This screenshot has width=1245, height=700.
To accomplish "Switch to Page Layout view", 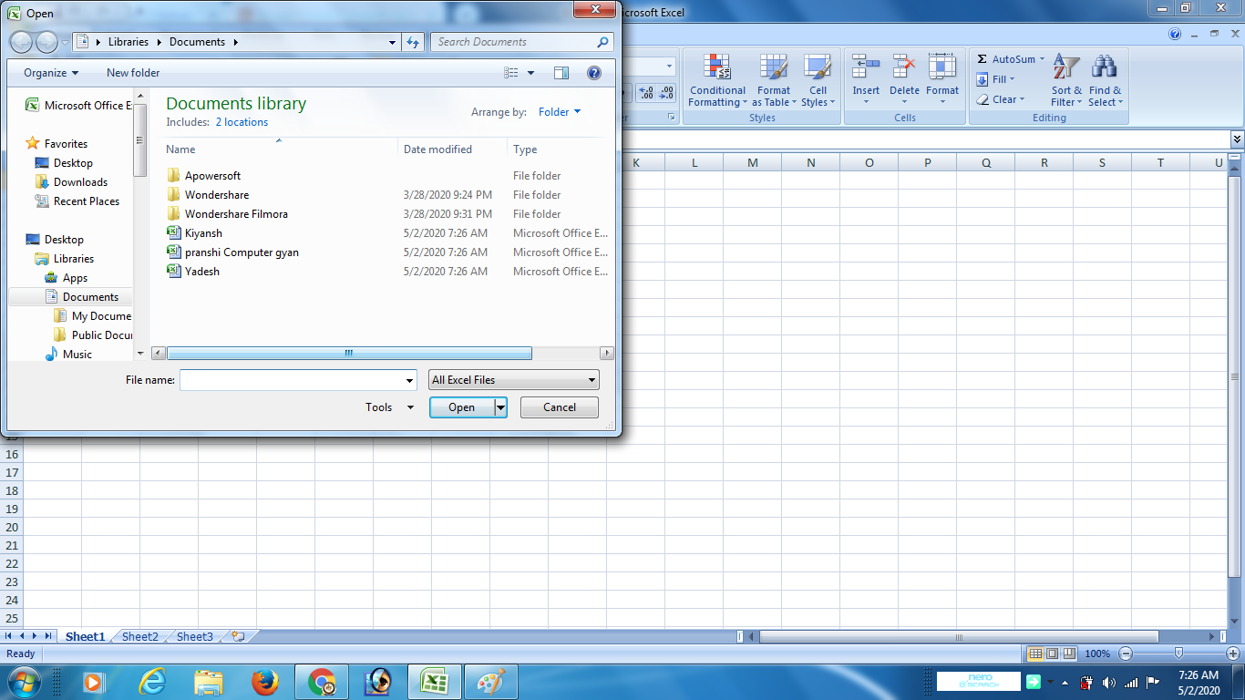I will click(x=1052, y=654).
